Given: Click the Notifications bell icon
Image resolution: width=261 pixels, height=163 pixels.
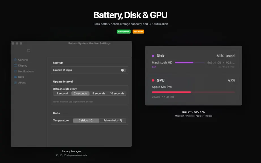Looking at the screenshot, I should 16,71.
